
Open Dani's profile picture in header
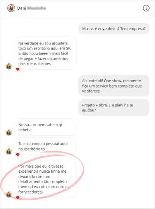[11, 8]
